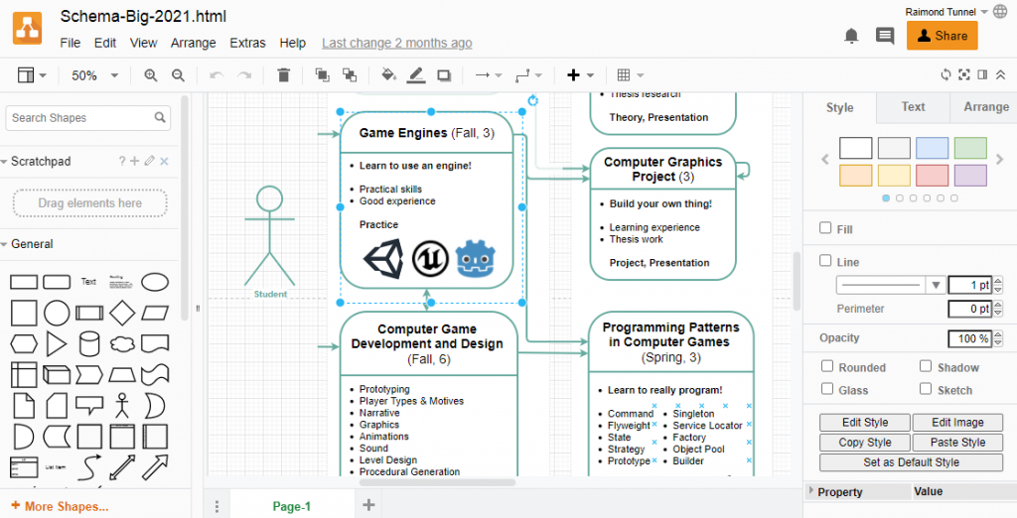Click the Delete trash can icon
The width and height of the screenshot is (1017, 518).
[284, 75]
